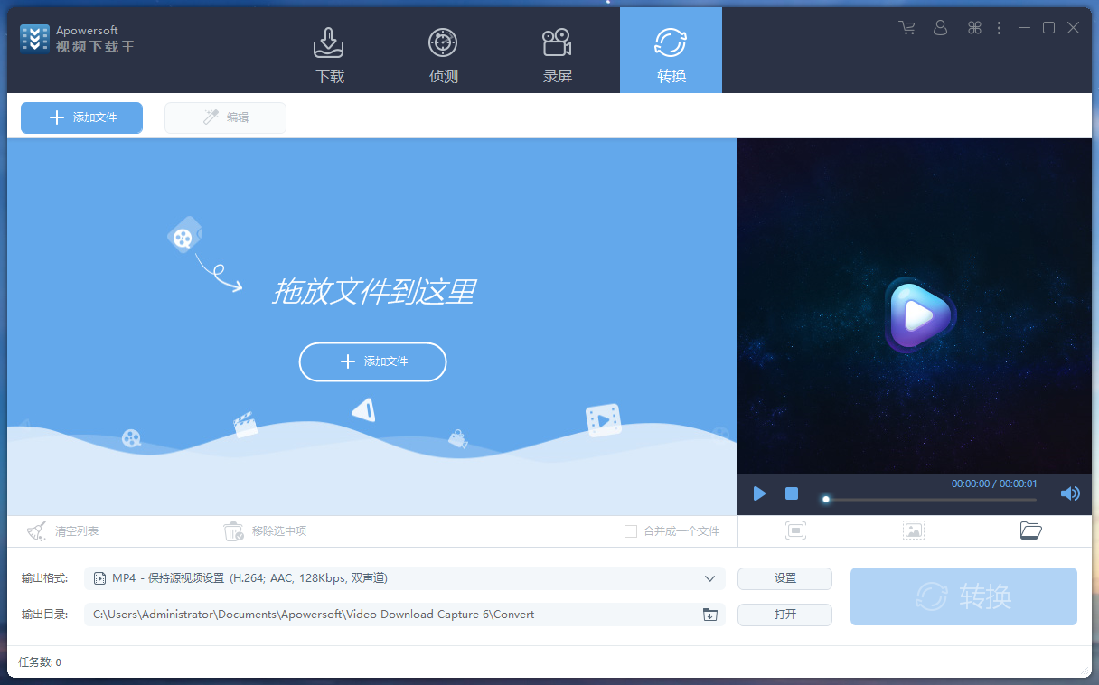1099x685 pixels.
Task: Enable 合并成一个文件 checkbox
Action: click(x=630, y=531)
